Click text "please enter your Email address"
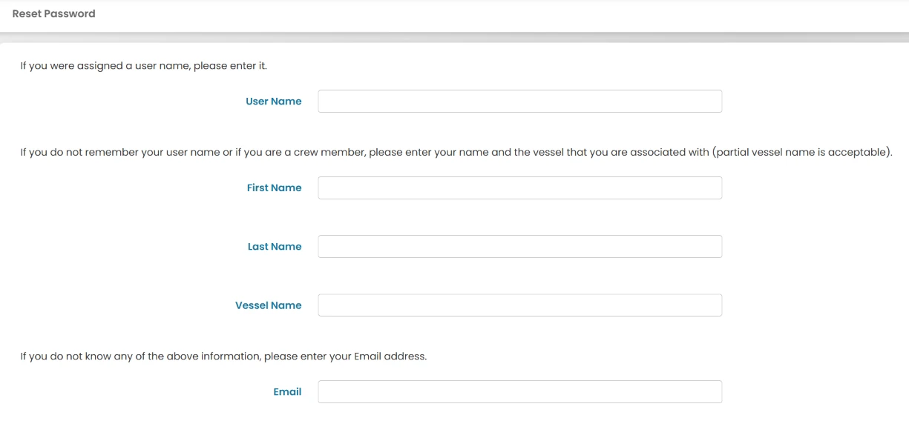 point(345,357)
